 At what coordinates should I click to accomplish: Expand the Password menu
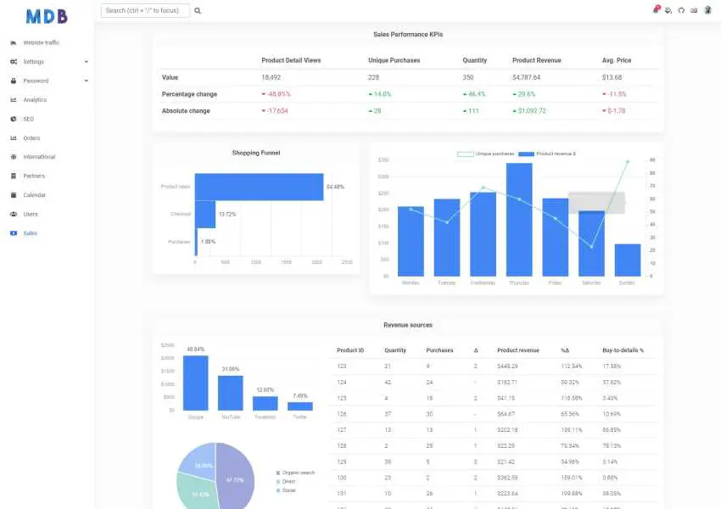[x=37, y=81]
